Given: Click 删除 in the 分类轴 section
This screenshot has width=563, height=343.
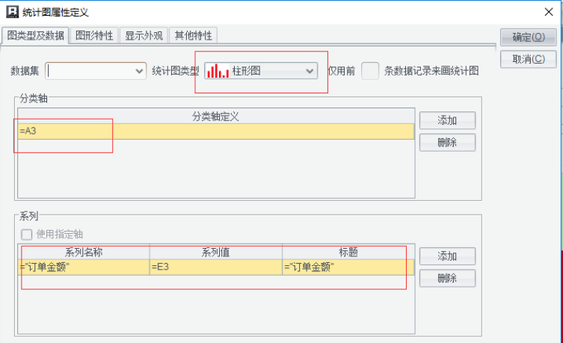Looking at the screenshot, I should tap(447, 143).
